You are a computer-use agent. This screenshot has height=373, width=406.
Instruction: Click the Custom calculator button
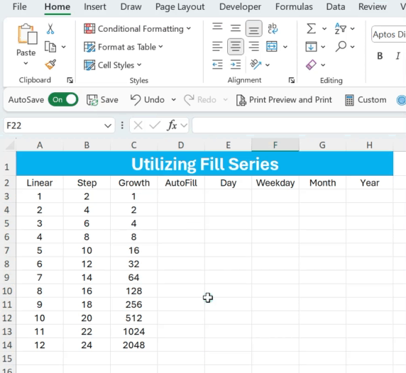pos(366,100)
